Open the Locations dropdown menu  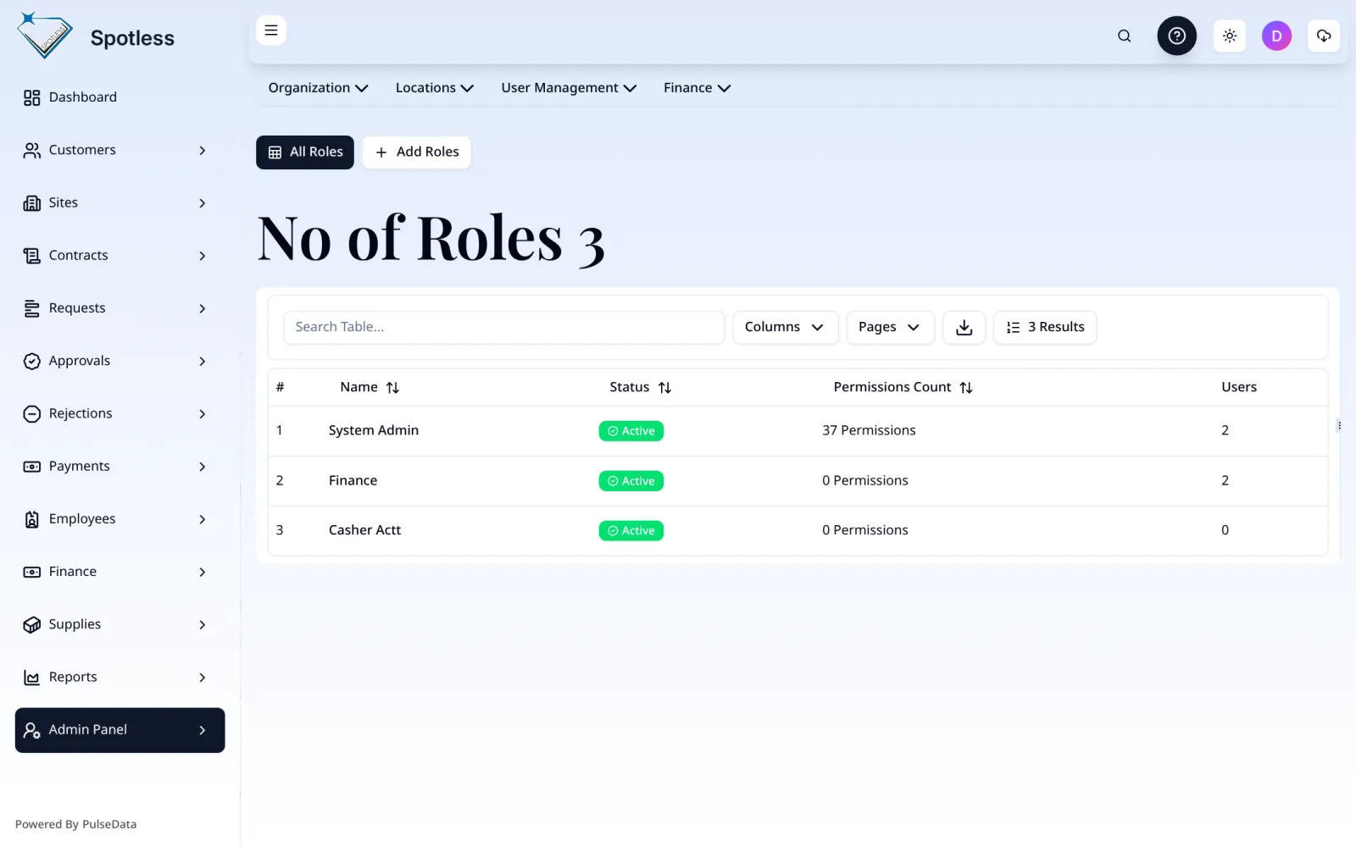click(434, 88)
